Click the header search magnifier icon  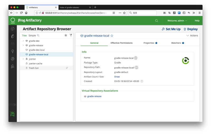(157, 21)
